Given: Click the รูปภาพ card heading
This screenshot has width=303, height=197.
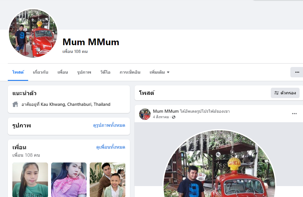Looking at the screenshot, I should coord(22,126).
